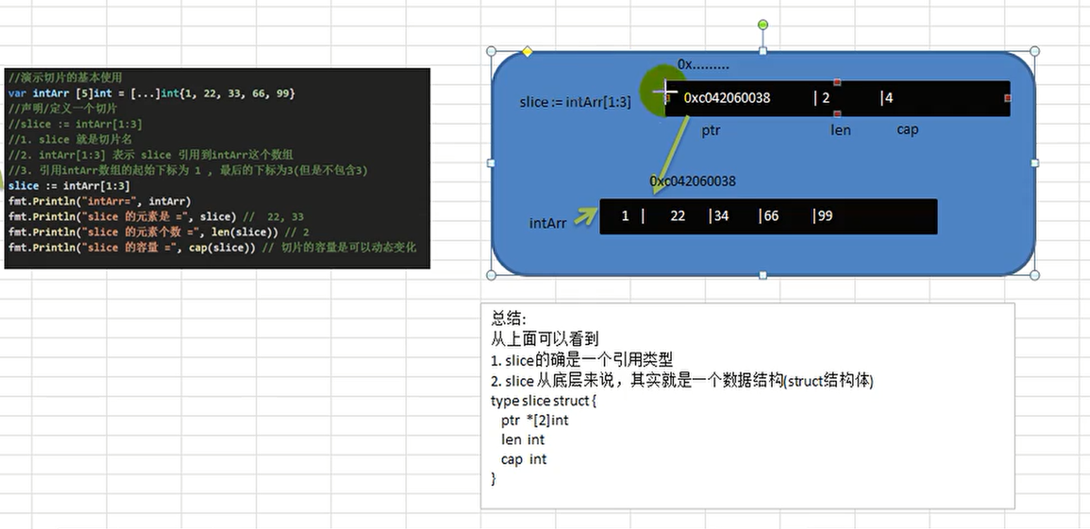Click the 'len' label under the slice box

coord(840,130)
